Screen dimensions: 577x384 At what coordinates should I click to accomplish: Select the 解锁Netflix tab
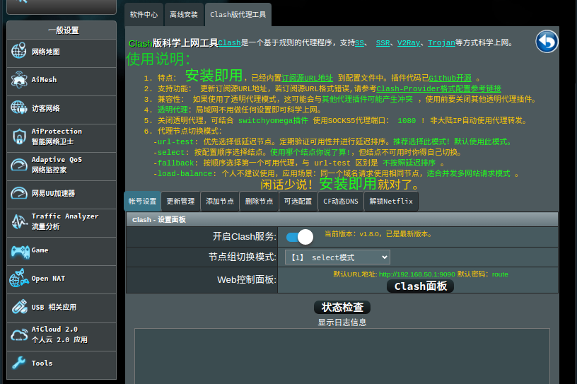(391, 202)
